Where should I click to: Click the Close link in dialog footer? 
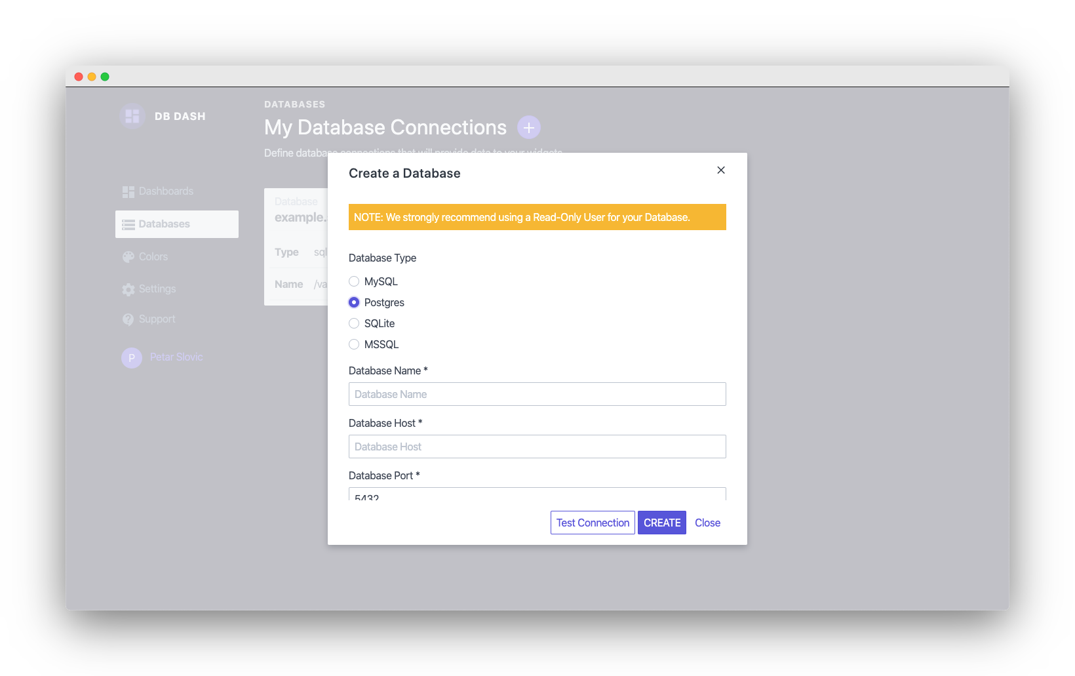coord(707,523)
